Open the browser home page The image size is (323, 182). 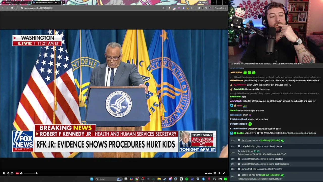tap(17, 8)
